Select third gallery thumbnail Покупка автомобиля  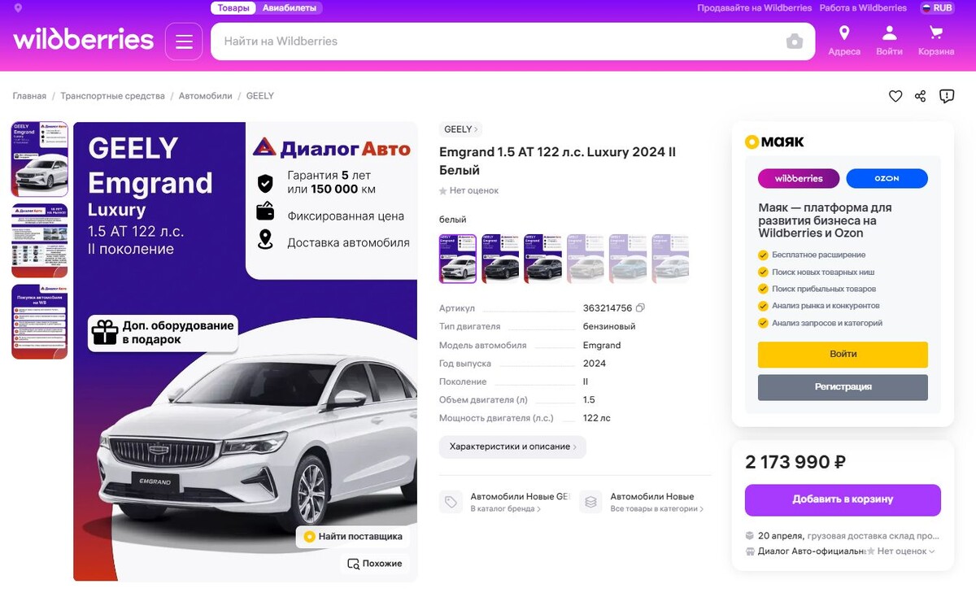[x=40, y=322]
